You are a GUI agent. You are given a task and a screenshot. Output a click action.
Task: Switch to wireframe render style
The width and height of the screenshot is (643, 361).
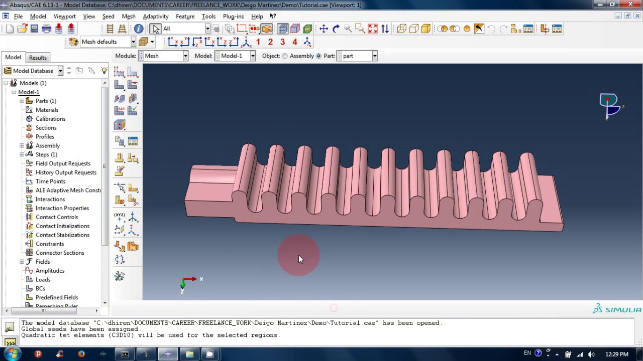[401, 29]
